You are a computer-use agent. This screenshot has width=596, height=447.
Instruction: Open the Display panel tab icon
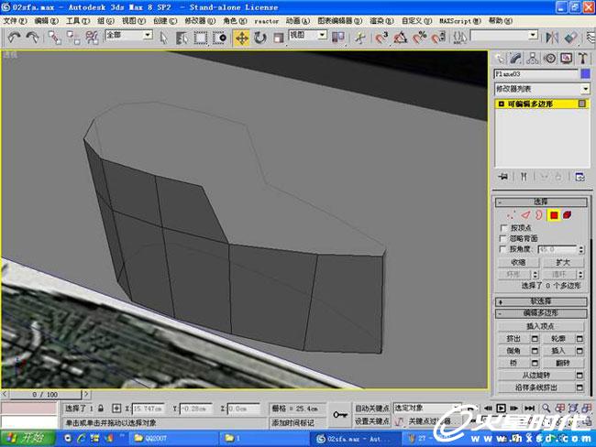567,58
